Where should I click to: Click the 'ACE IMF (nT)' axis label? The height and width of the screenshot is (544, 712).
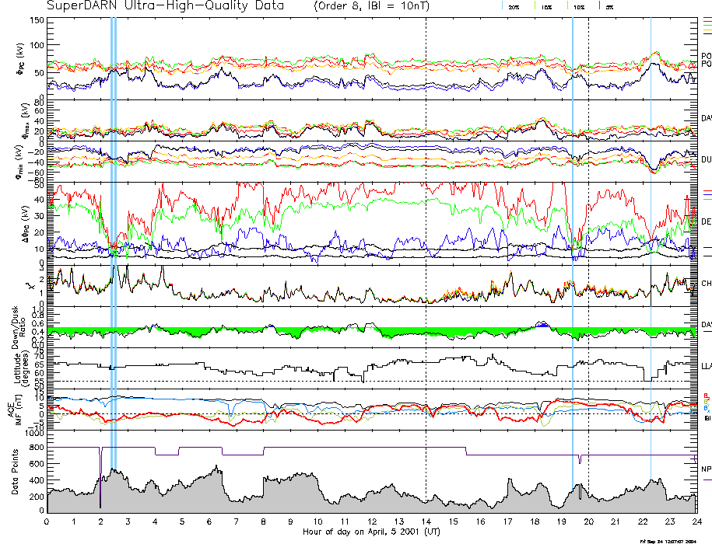(x=14, y=407)
